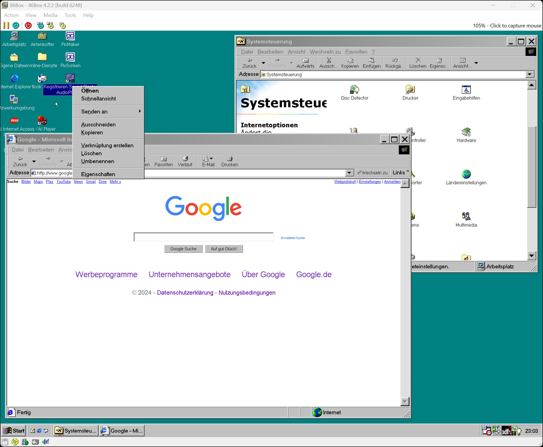Open Multimedia icon in Systemsteuerung
The height and width of the screenshot is (447, 543).
click(466, 219)
